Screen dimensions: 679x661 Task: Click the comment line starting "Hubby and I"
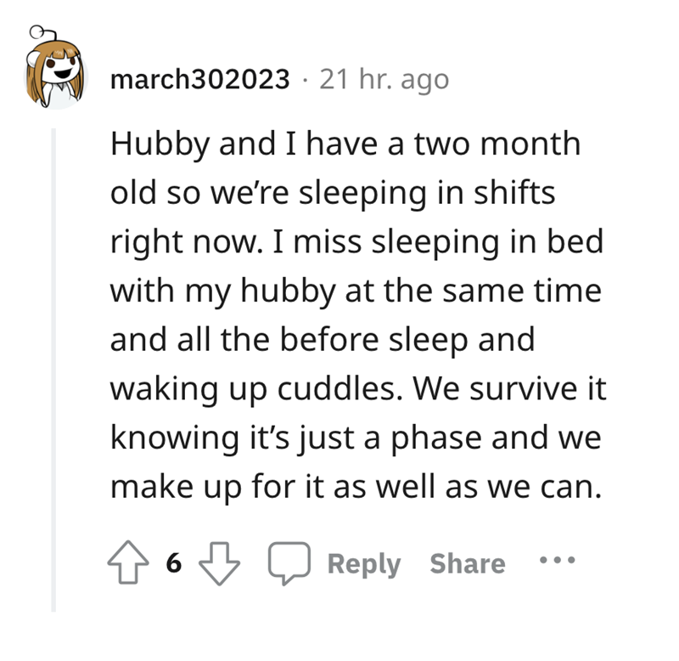tap(345, 144)
